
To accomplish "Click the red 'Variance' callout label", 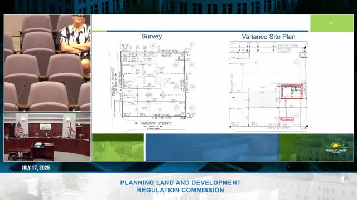I will click(286, 119).
